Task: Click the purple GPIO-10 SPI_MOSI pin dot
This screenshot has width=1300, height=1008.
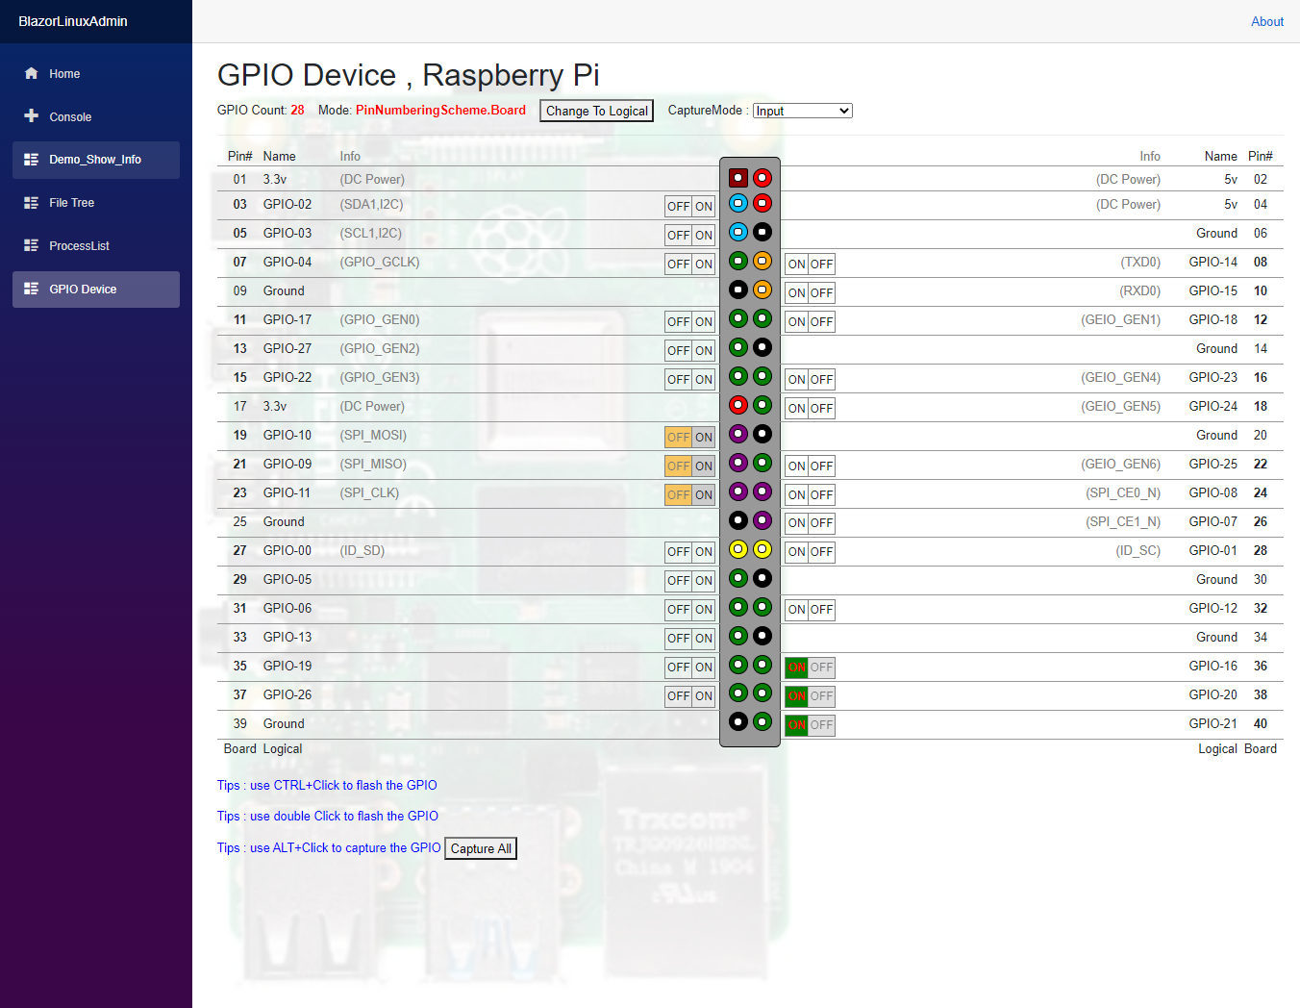Action: [x=737, y=434]
